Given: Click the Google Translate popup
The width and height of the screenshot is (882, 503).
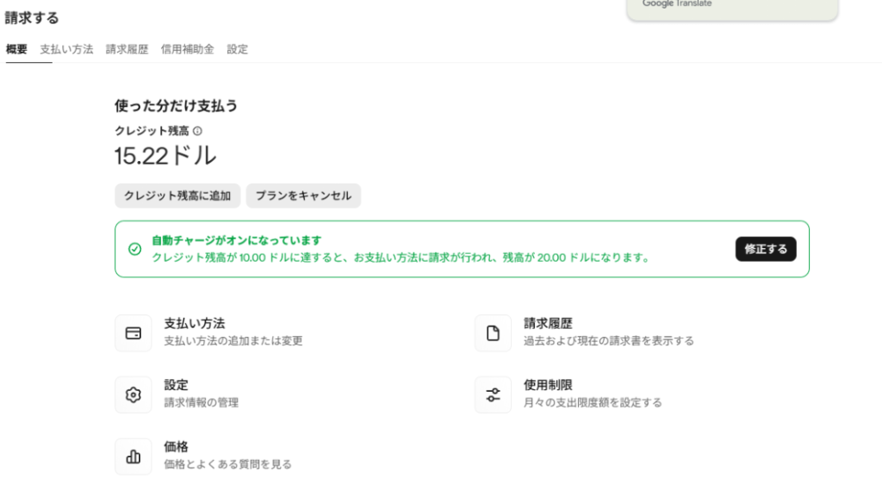Looking at the screenshot, I should (732, 9).
